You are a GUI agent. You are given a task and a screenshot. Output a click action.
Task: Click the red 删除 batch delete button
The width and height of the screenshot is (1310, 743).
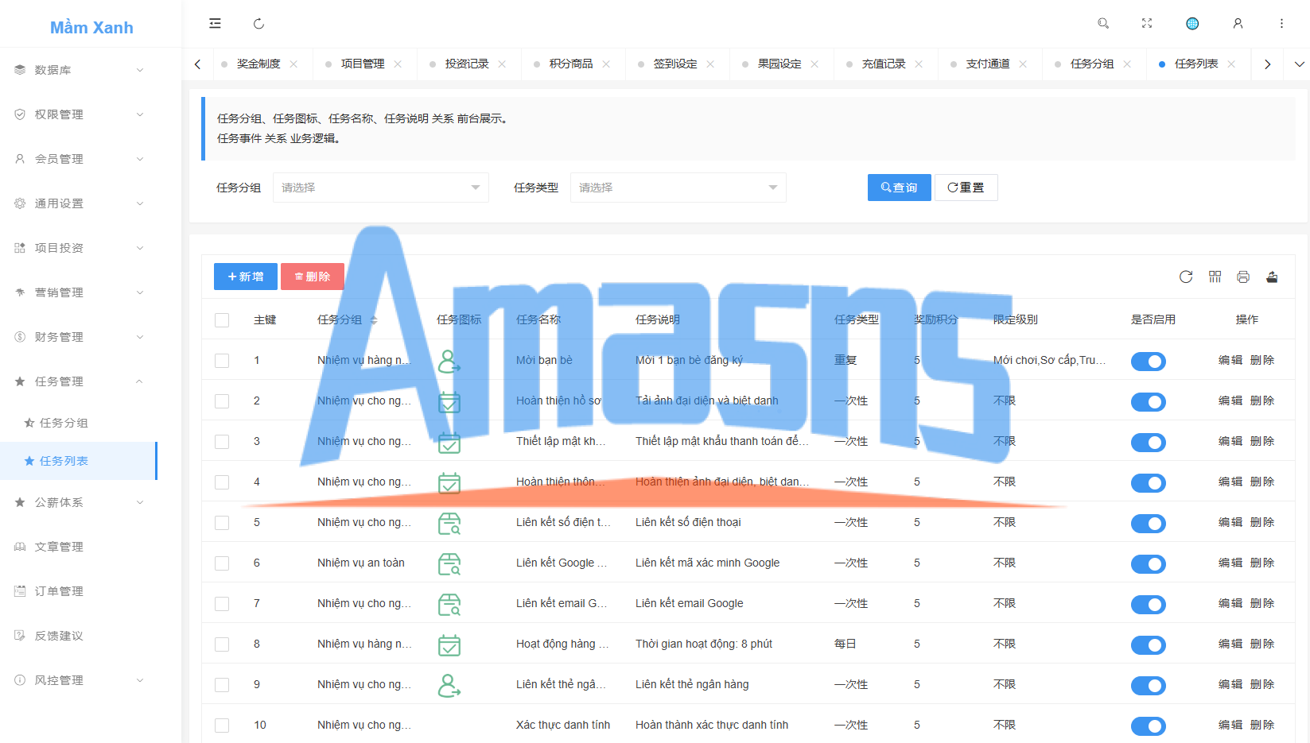click(313, 277)
